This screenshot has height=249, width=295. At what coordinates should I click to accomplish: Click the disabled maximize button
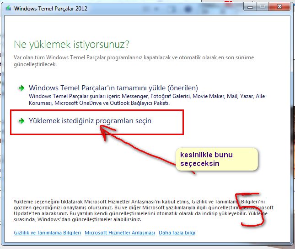click(263, 7)
